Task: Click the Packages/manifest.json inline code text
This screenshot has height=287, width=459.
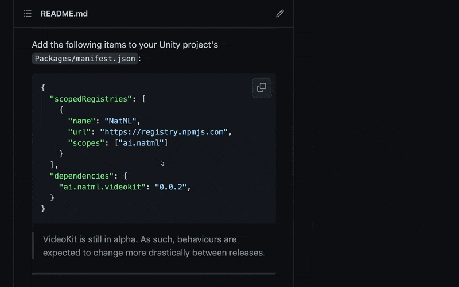Action: (85, 59)
